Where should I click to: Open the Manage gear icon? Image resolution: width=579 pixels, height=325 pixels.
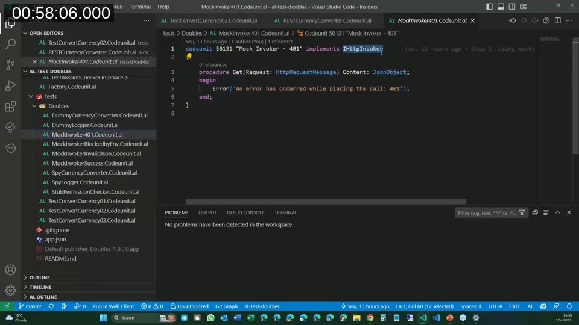pos(10,290)
